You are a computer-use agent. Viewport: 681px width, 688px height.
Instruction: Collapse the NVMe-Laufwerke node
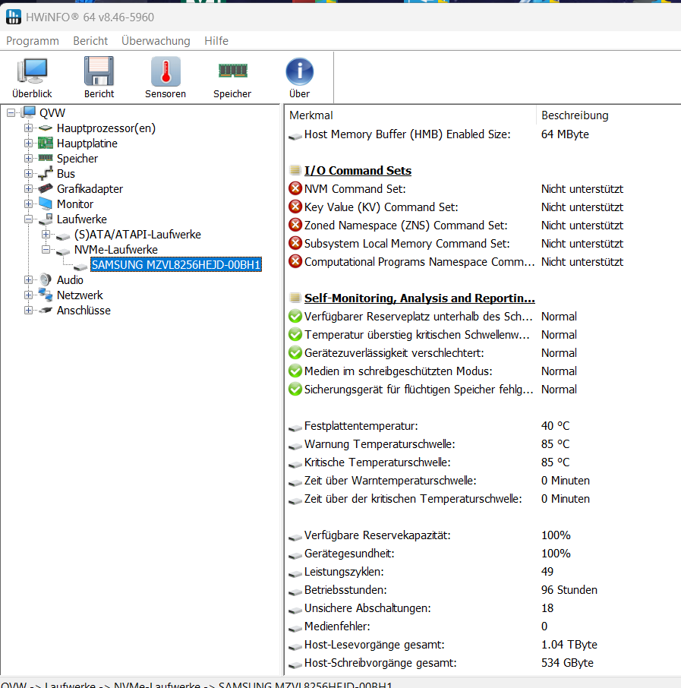[46, 249]
